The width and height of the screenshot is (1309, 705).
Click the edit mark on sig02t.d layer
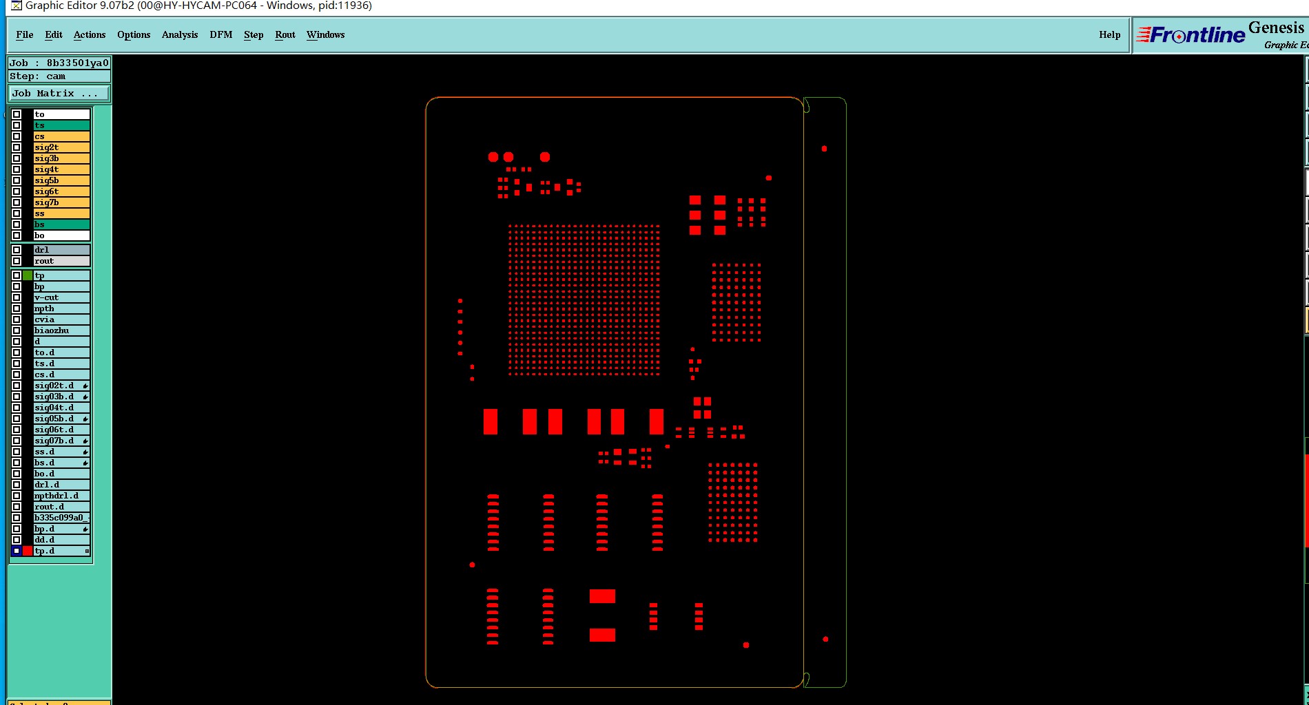click(x=85, y=386)
